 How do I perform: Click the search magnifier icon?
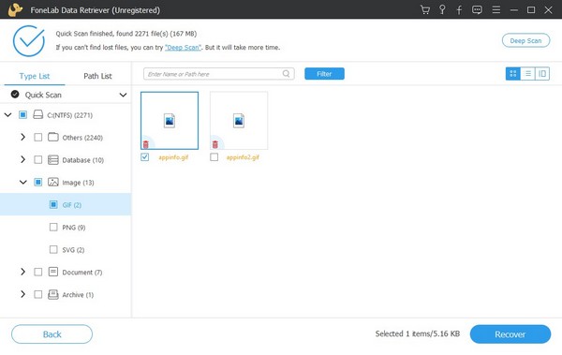coord(286,74)
